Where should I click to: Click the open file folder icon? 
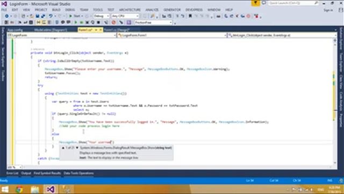pyautogui.click(x=32, y=16)
